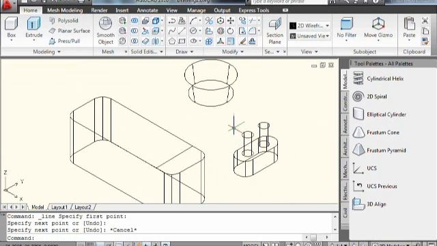Select the Rectangle draw tool

182,41
